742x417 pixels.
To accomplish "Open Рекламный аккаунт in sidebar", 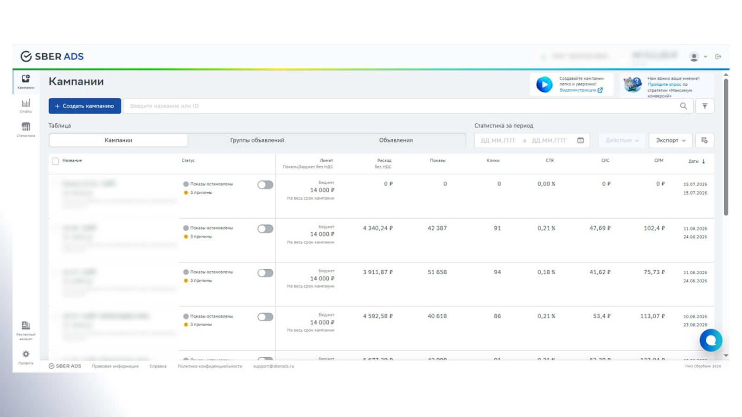I will coord(26,330).
